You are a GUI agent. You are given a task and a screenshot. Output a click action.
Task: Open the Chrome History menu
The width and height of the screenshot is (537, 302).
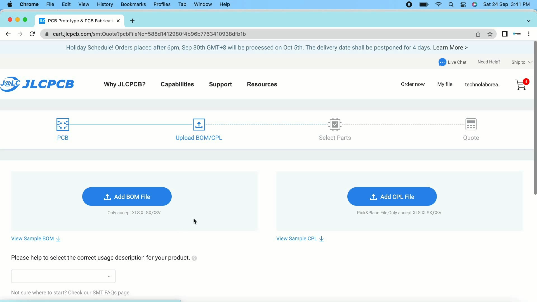coord(105,4)
